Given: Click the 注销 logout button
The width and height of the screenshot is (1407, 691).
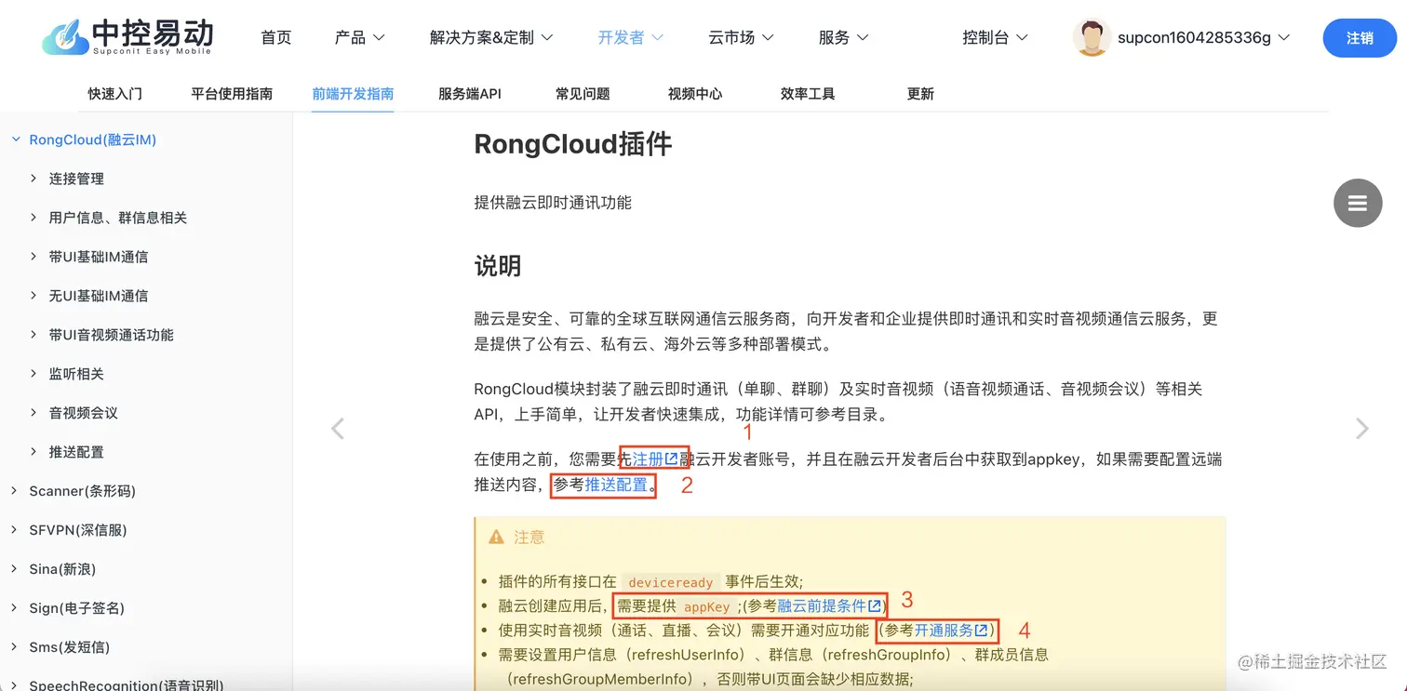Looking at the screenshot, I should tap(1360, 38).
